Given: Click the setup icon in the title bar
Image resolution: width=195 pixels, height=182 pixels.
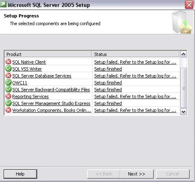Looking at the screenshot, I should pyautogui.click(x=3, y=4).
